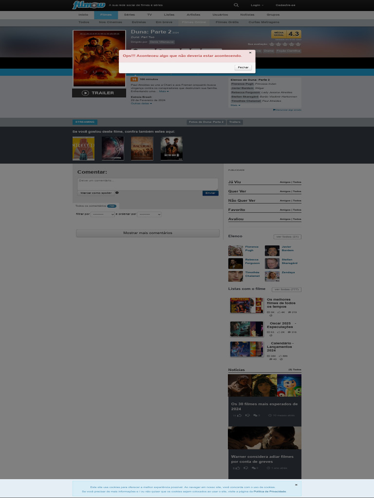
Task: Select the Filmes Online submenu item
Action: (194, 22)
